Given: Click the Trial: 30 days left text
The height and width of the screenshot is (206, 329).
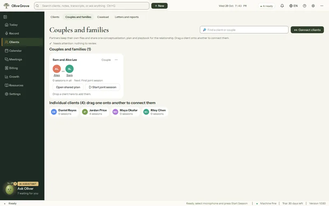Looking at the screenshot, I should [292, 203].
